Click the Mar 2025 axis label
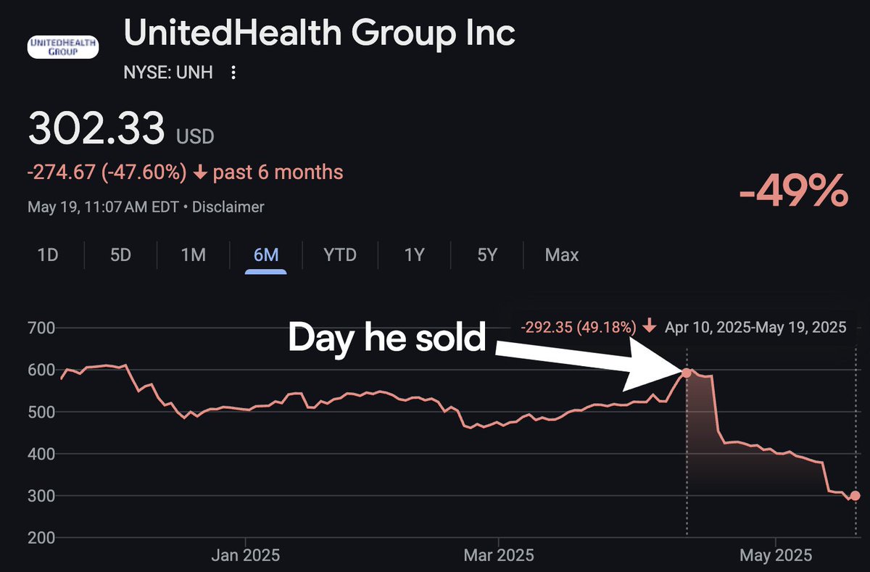Viewport: 870px width, 572px height. click(499, 556)
